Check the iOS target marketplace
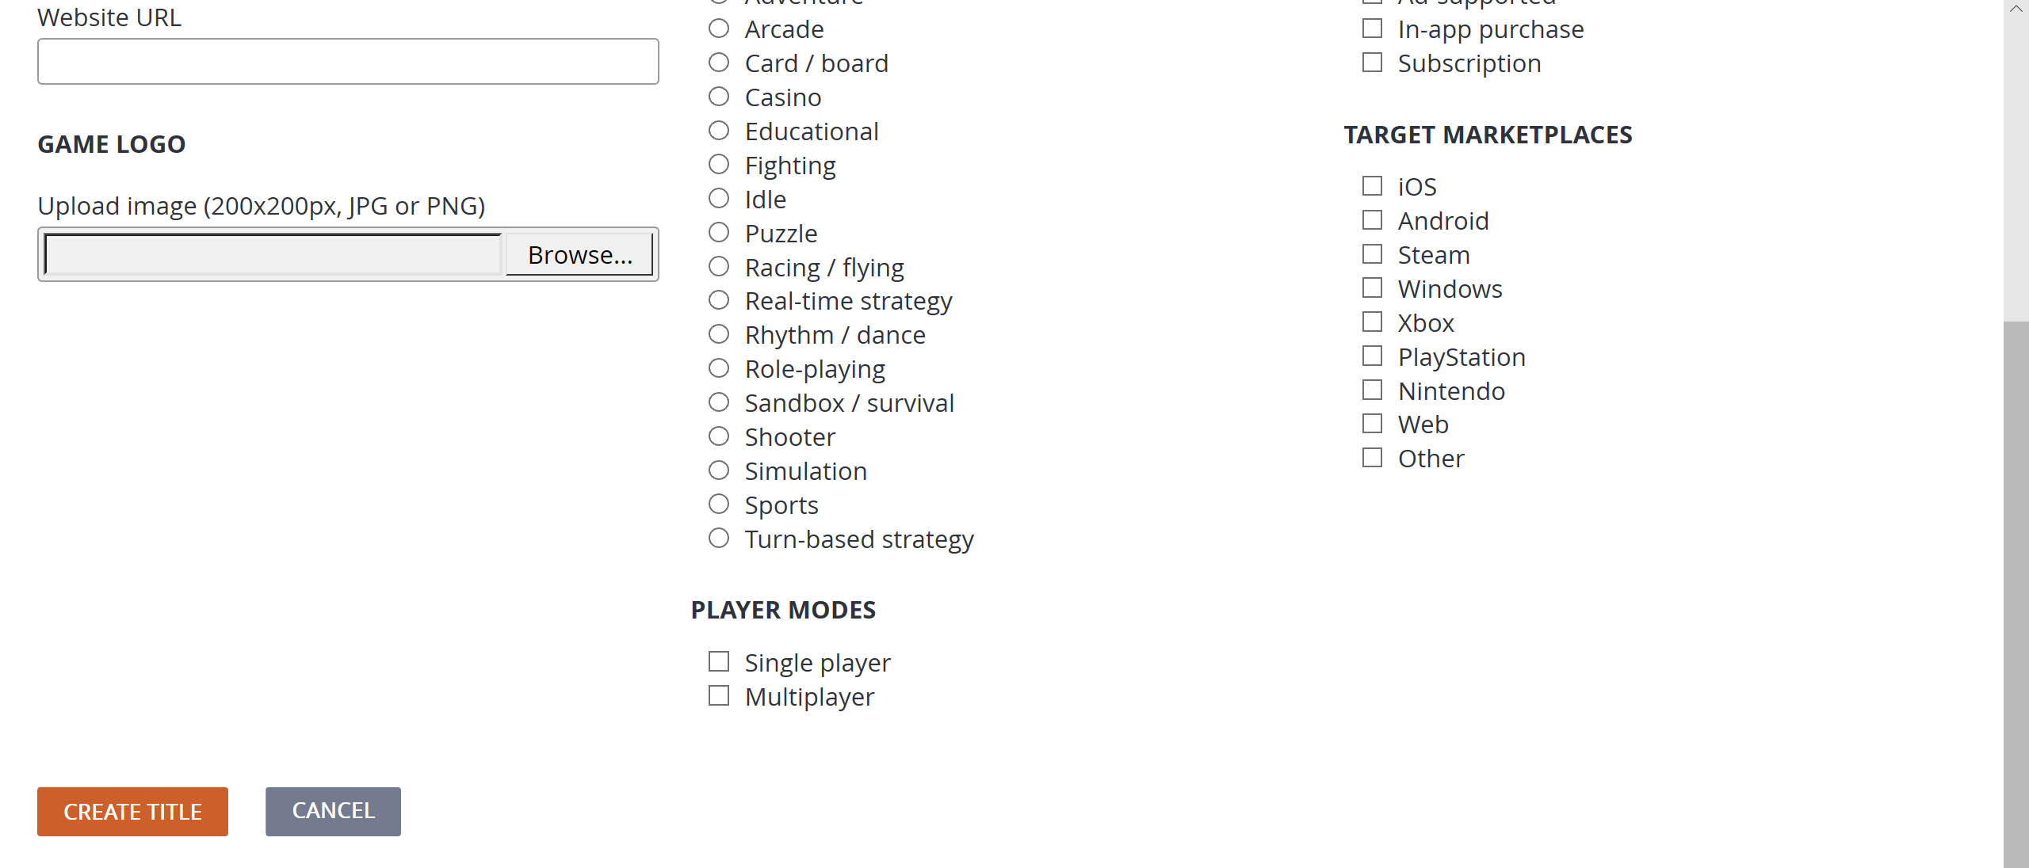 [1373, 185]
